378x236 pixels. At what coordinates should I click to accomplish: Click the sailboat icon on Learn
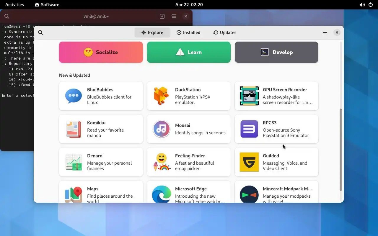180,52
